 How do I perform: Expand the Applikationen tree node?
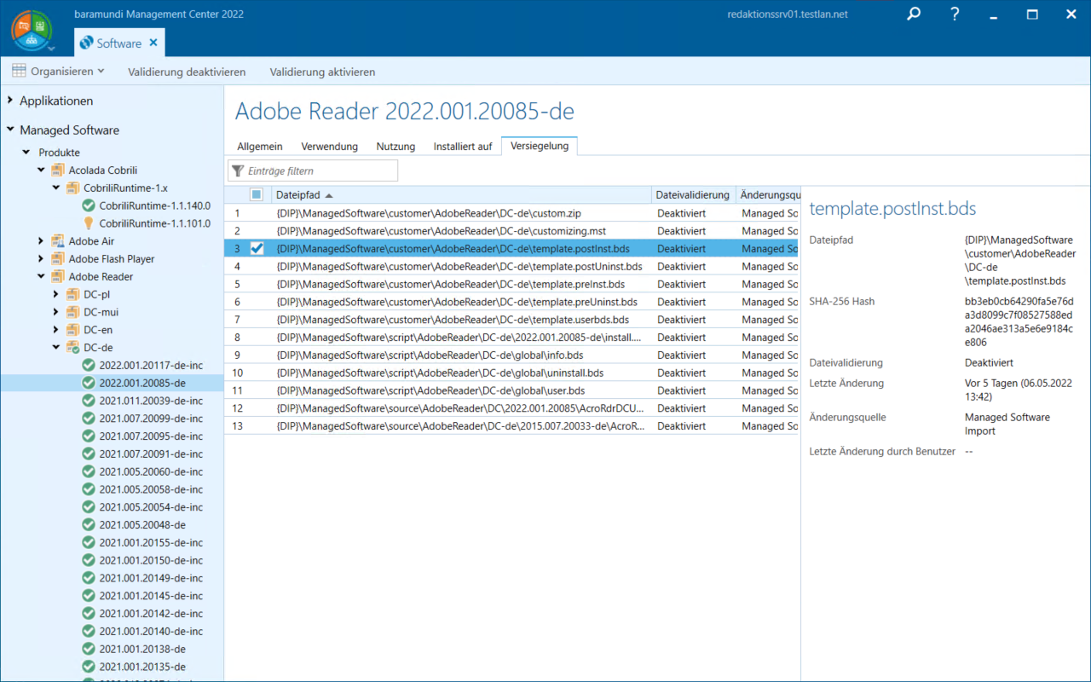[10, 101]
